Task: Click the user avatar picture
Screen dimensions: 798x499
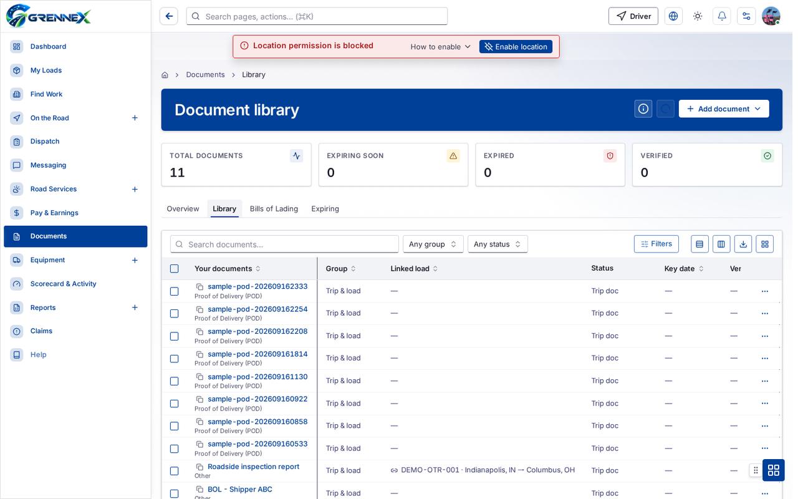Action: [x=771, y=16]
